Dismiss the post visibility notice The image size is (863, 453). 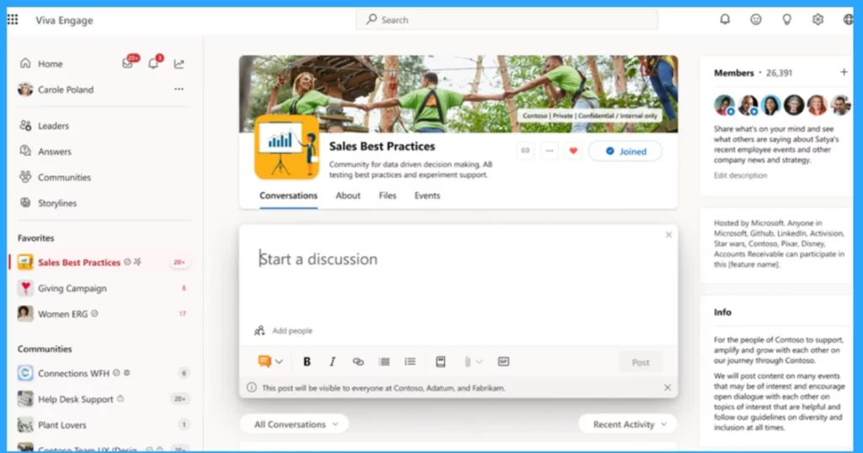(667, 387)
